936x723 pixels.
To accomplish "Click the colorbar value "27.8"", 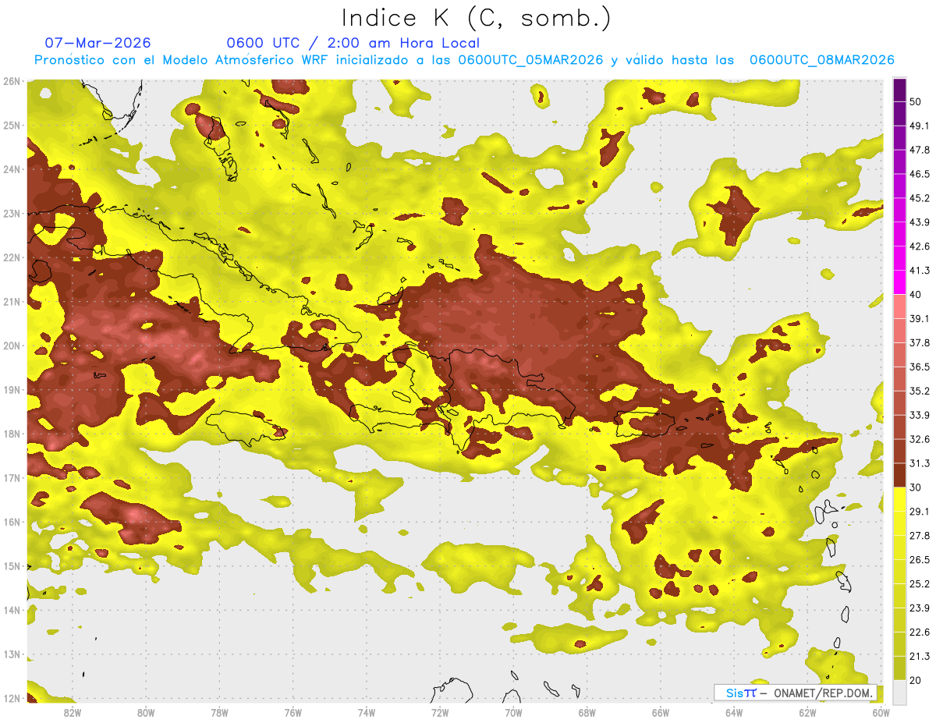I will pos(920,536).
